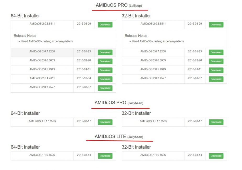The width and height of the screenshot is (242, 170).
Task: Select 64-bit row text AMIDuOS 2.0.3.7527
Action: 42,87
